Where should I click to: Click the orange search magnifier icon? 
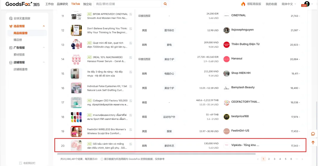click(165, 4)
